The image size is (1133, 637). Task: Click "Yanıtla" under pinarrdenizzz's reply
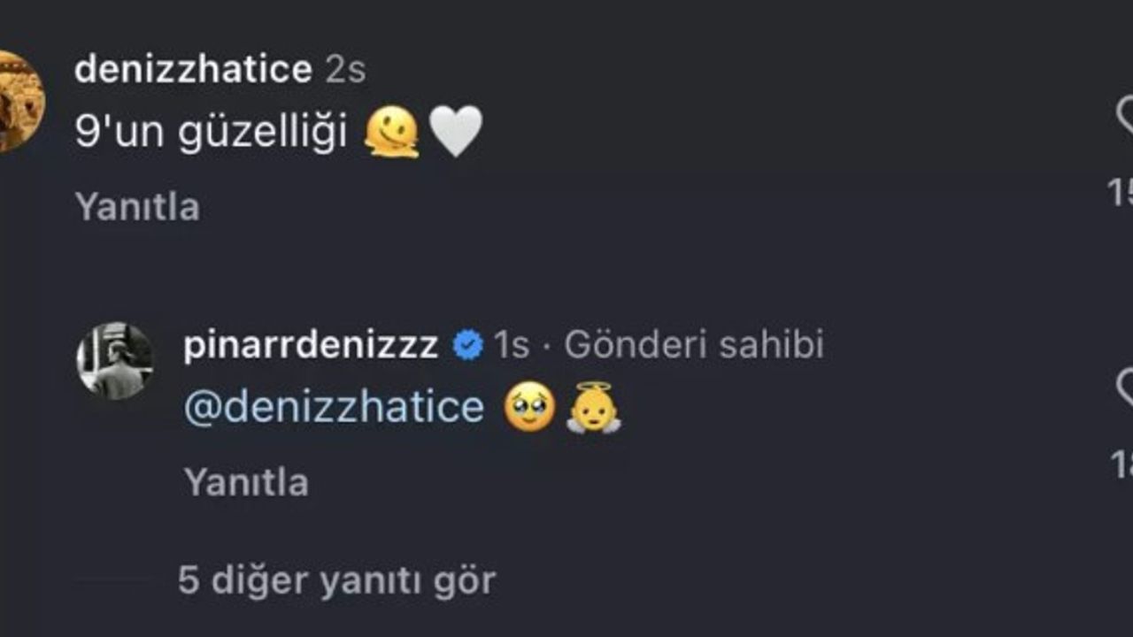coord(246,483)
